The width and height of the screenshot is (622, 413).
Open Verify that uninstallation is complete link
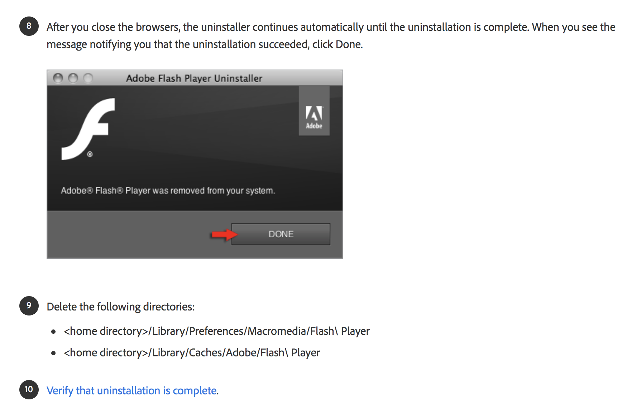(x=132, y=390)
